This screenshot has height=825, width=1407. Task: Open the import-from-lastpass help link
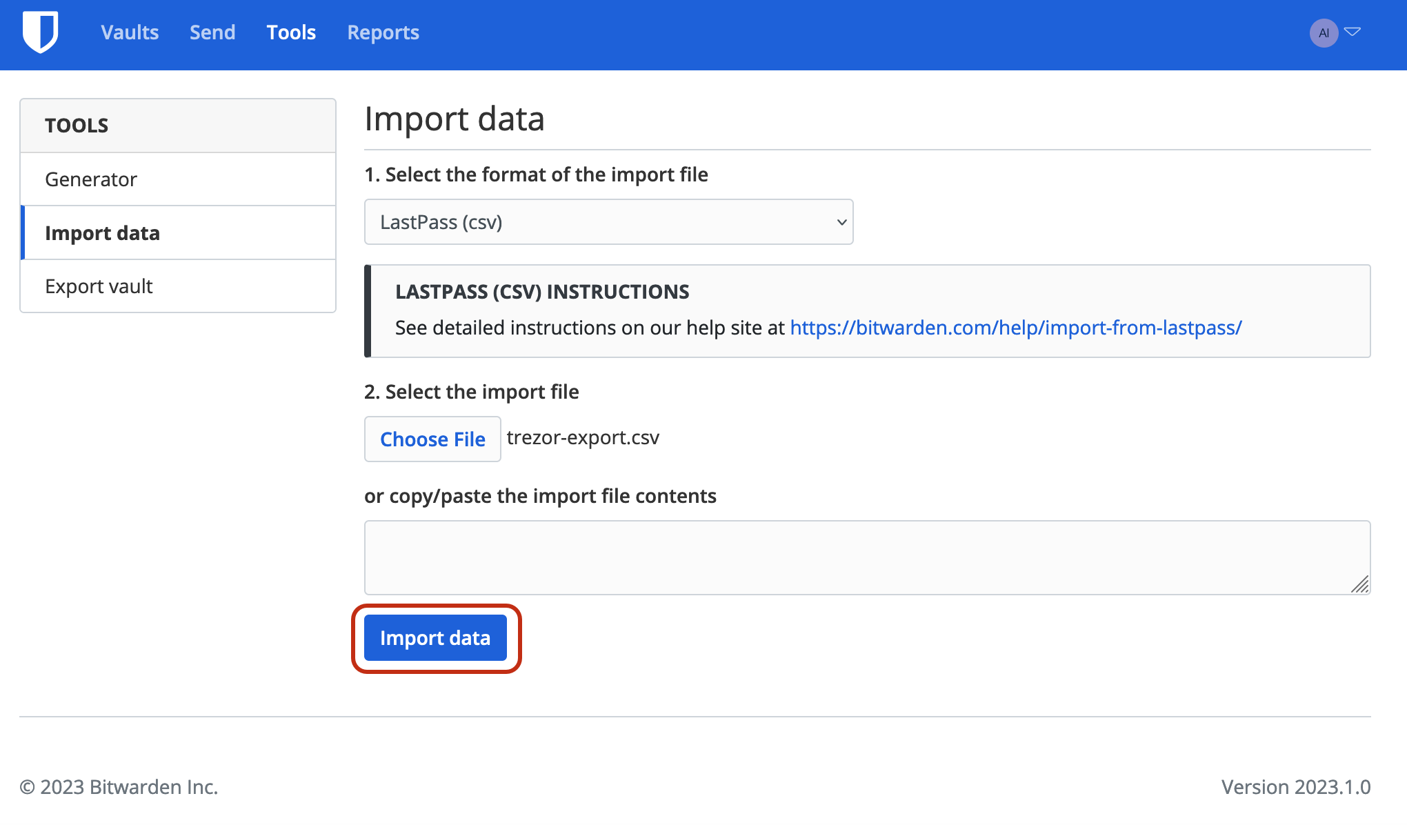[1015, 328]
